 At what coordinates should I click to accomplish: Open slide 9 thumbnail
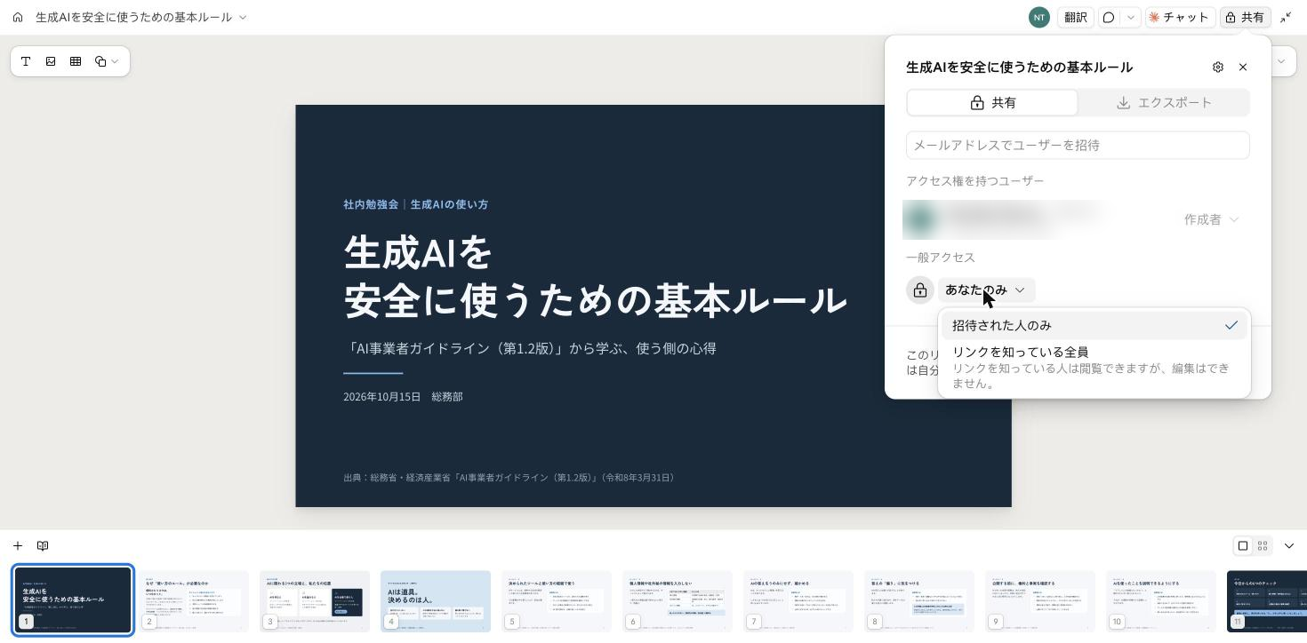click(x=1040, y=601)
